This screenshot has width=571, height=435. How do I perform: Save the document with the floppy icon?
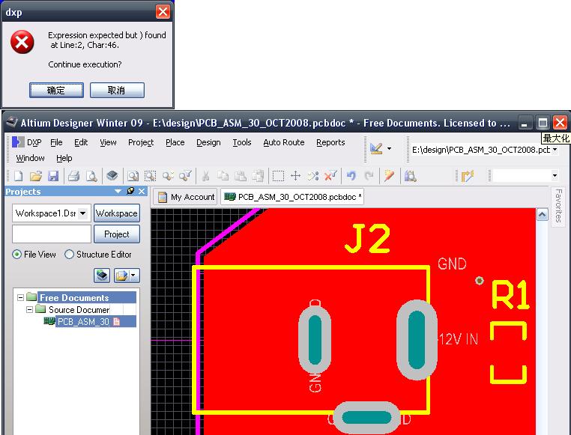point(53,176)
